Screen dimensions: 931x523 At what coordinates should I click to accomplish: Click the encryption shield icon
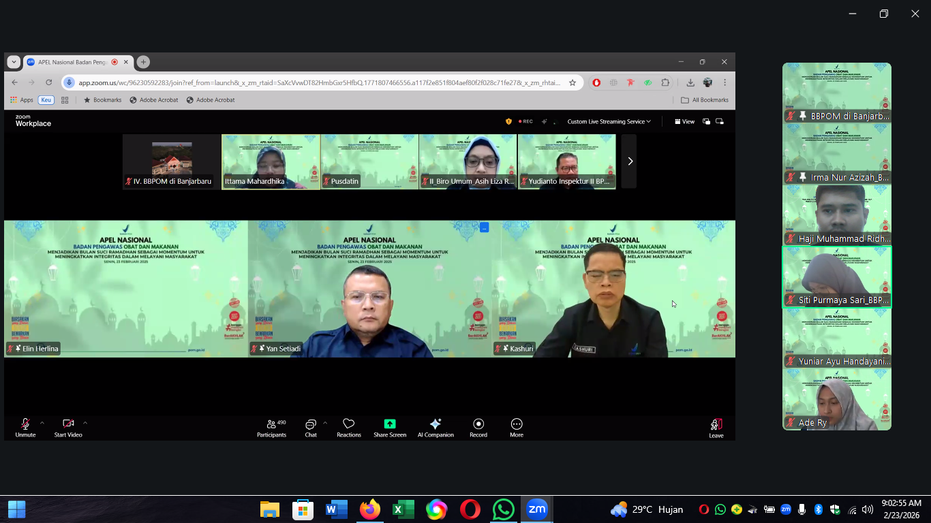508,121
